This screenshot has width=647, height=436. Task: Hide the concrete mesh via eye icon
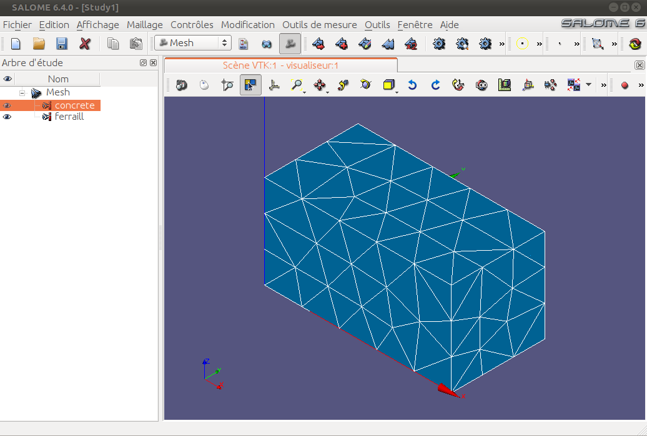click(7, 105)
